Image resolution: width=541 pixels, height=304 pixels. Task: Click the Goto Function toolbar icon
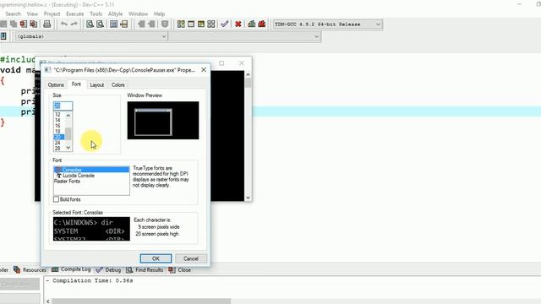pos(113,24)
